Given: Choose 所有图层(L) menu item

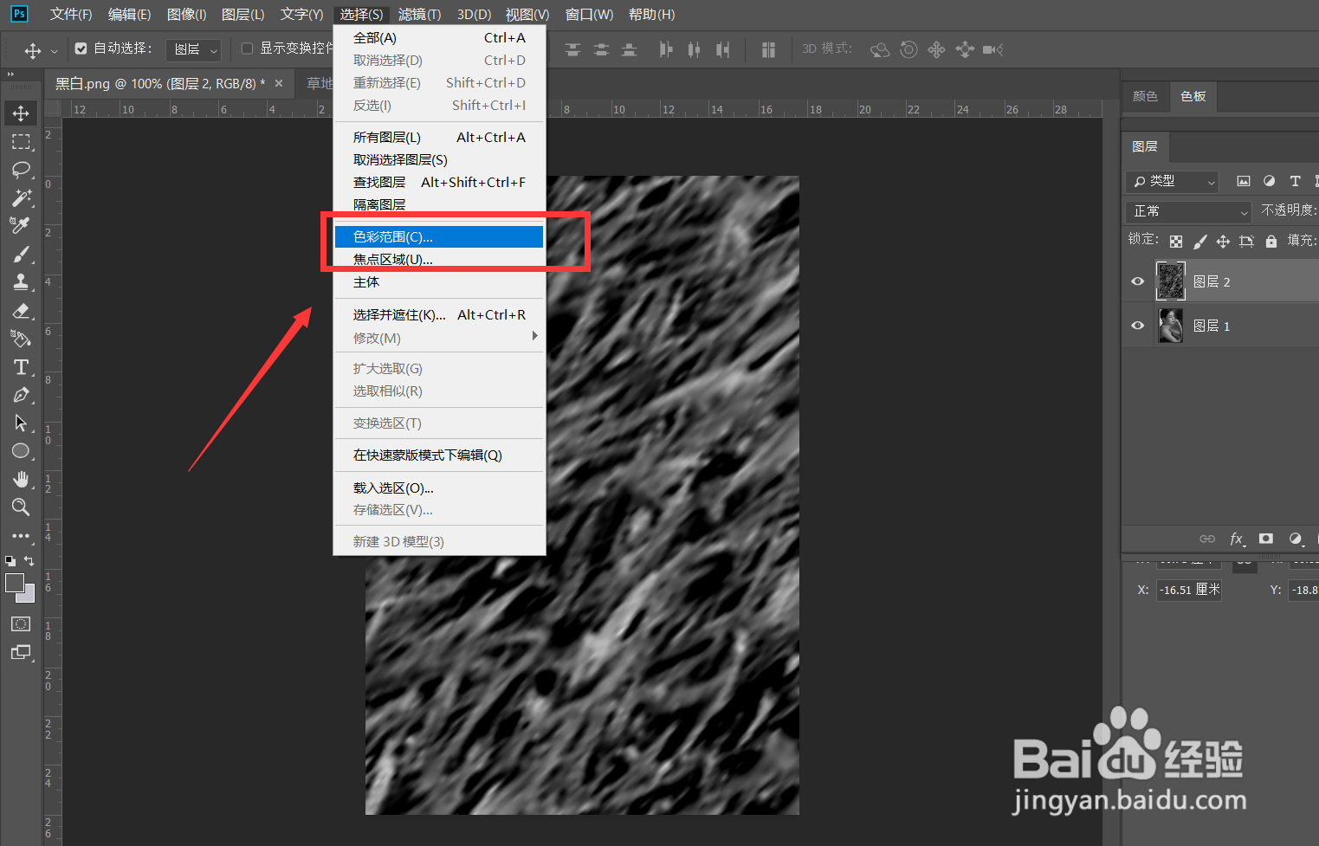Looking at the screenshot, I should 439,137.
